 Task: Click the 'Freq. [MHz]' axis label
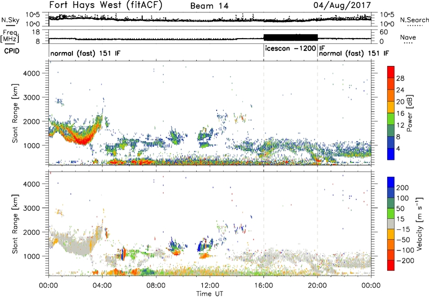pos(10,36)
